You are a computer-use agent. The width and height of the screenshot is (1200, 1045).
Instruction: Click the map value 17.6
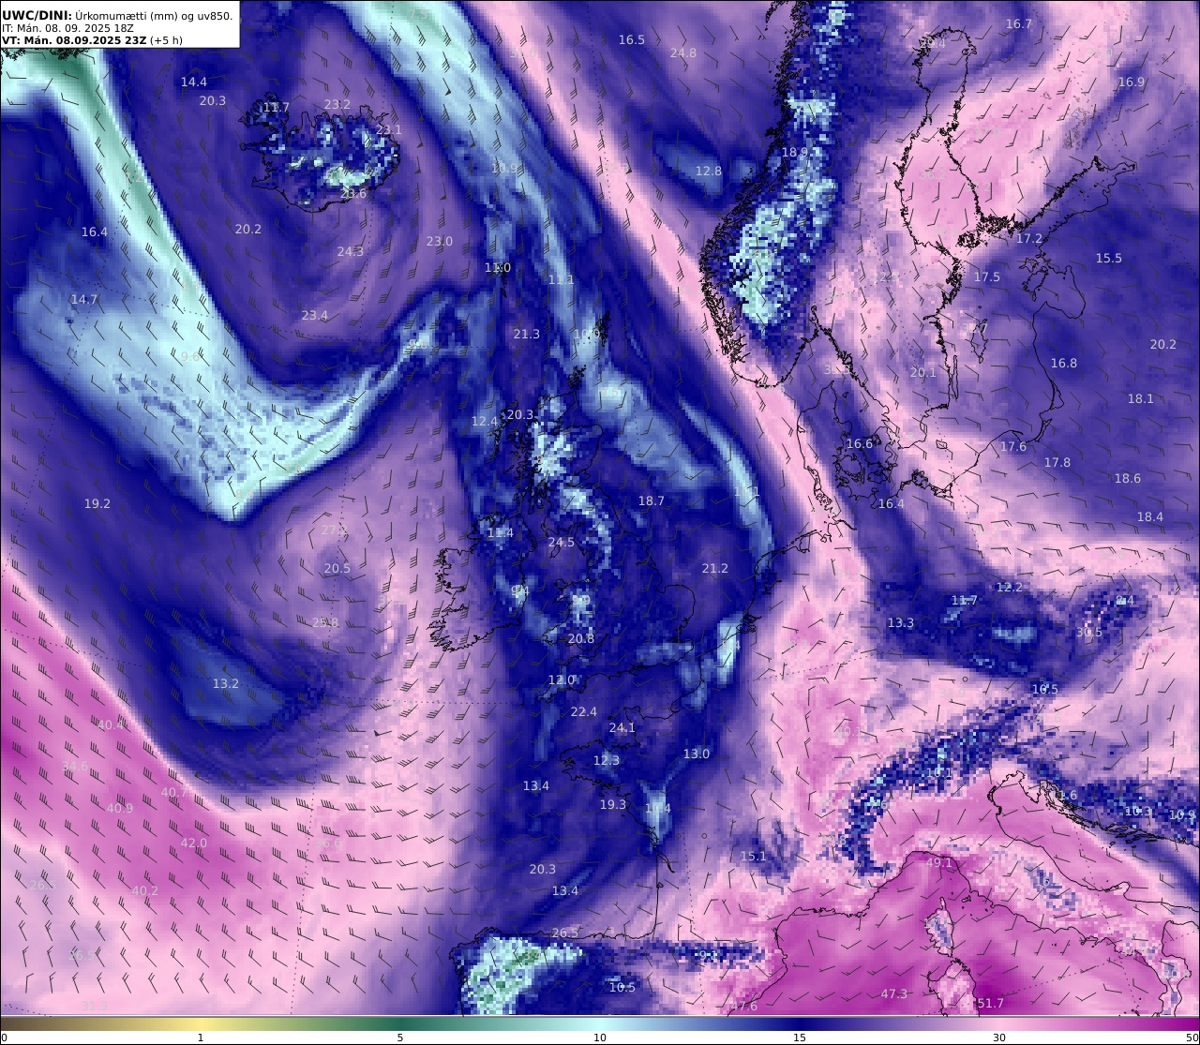click(x=1013, y=446)
